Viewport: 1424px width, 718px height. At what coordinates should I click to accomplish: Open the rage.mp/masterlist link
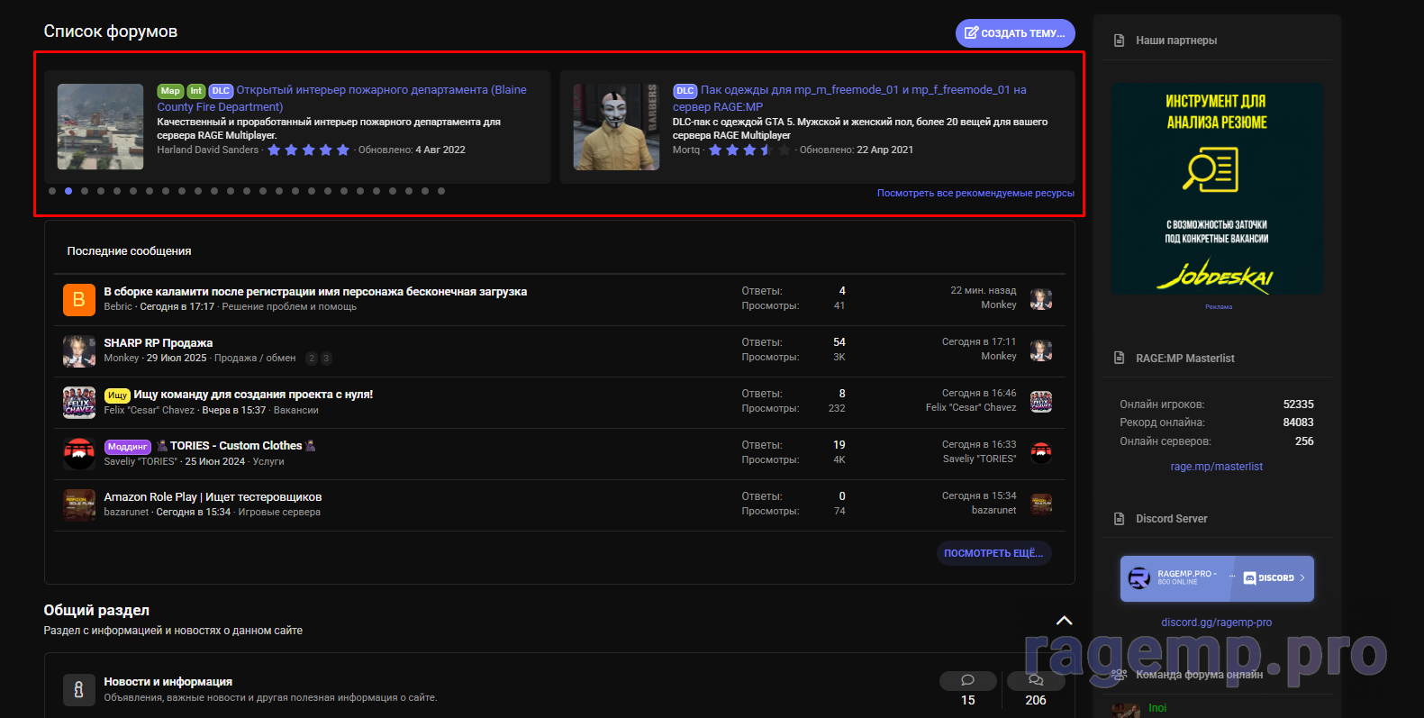(1216, 467)
